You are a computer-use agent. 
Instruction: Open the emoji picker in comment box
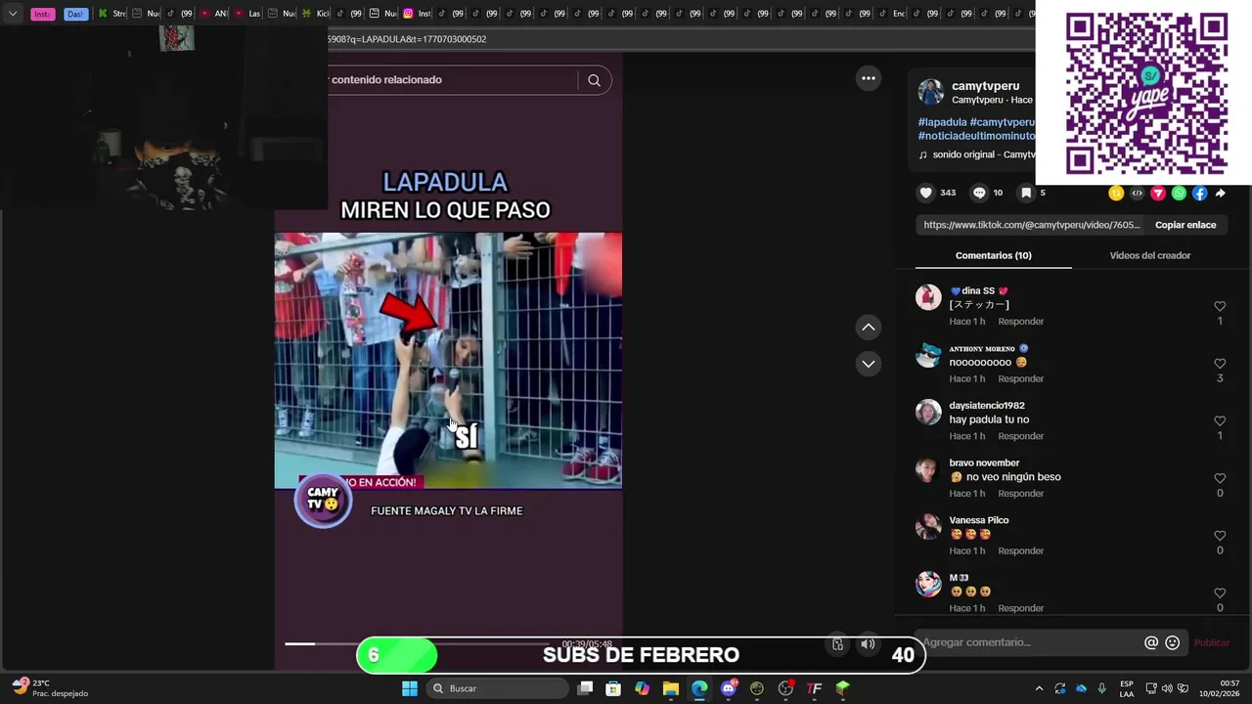pos(1173,642)
